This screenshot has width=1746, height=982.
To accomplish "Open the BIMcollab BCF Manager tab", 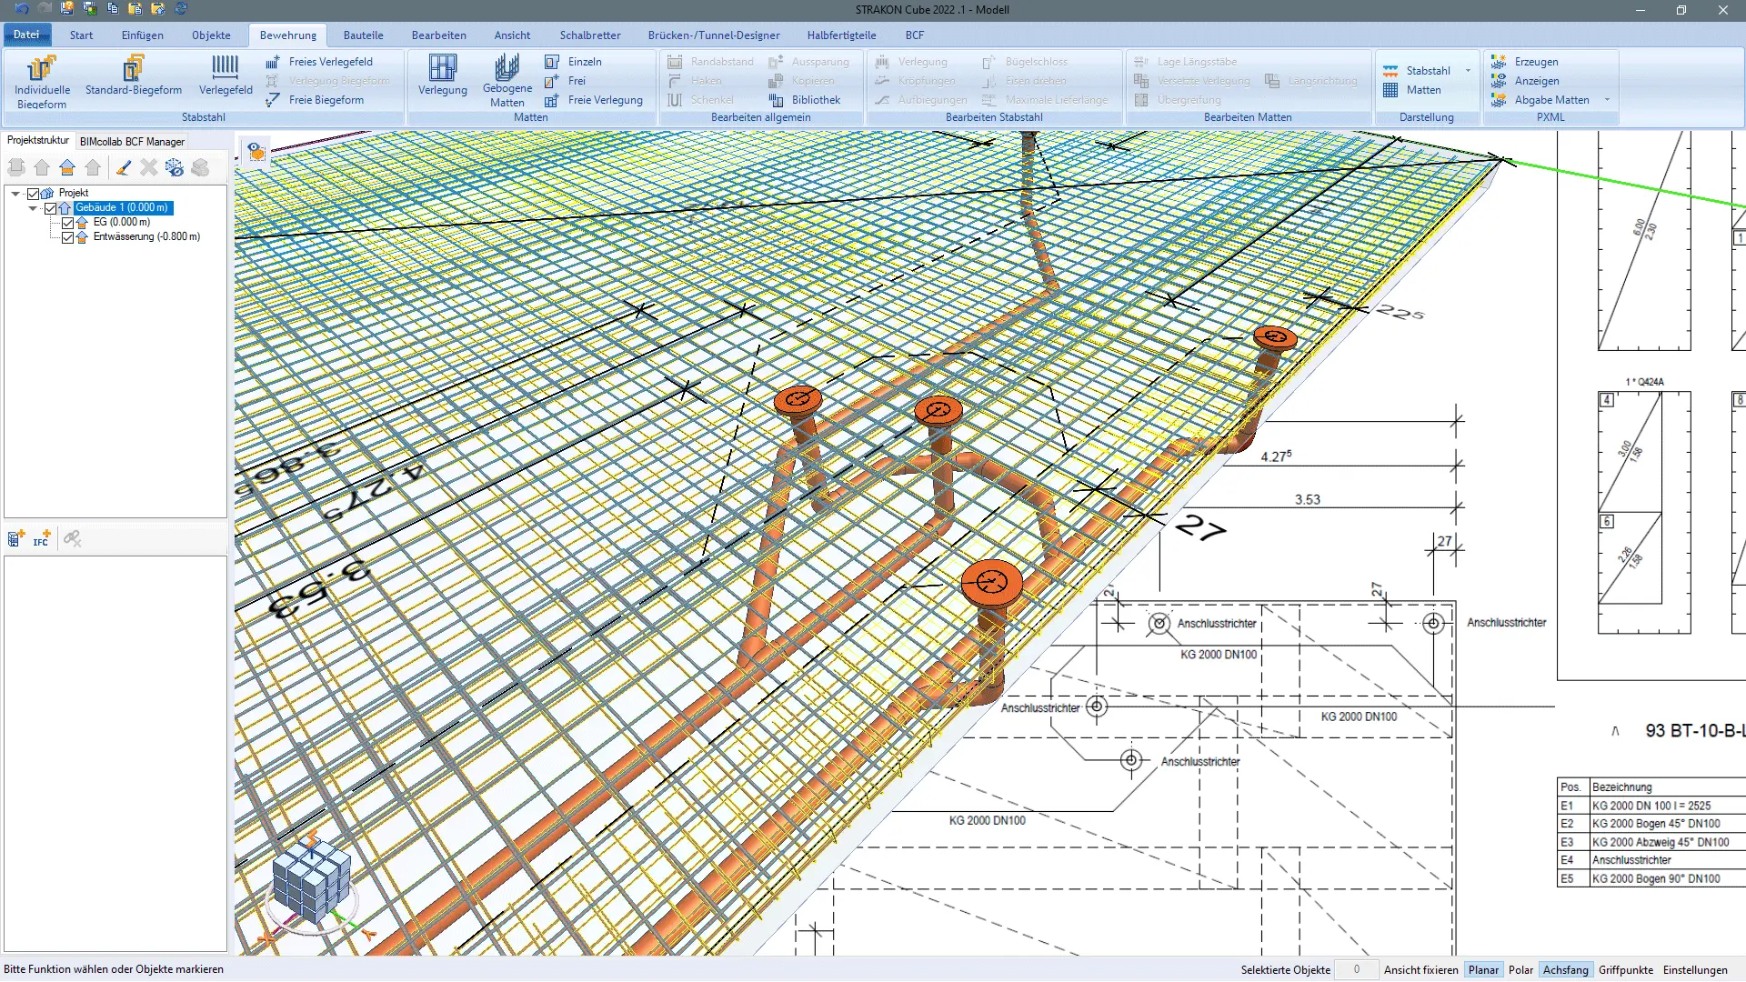I will 132,142.
